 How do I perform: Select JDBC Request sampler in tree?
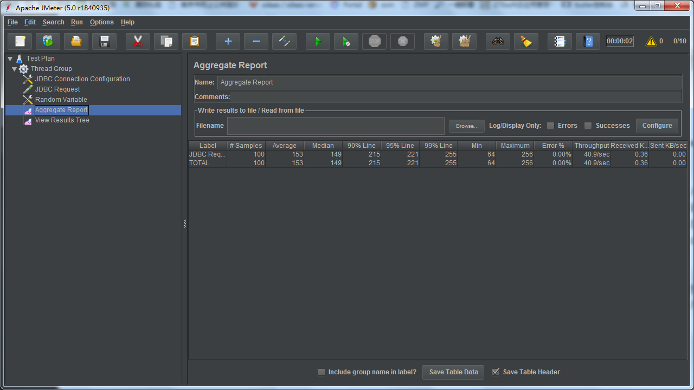click(57, 89)
